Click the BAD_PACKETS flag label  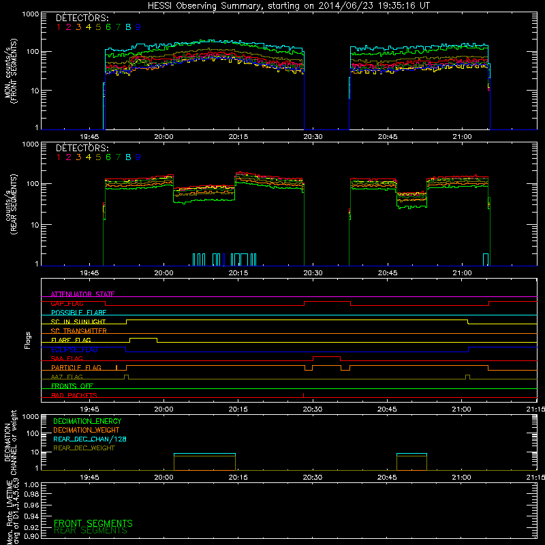(74, 396)
